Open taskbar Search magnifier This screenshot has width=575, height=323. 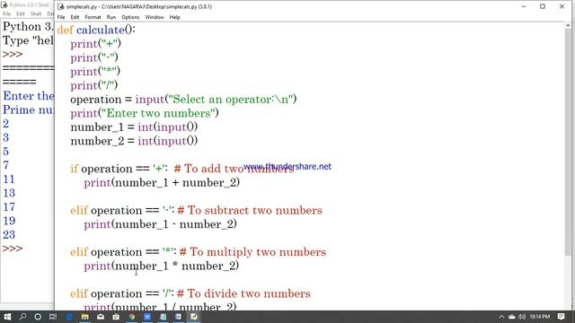coord(22,317)
